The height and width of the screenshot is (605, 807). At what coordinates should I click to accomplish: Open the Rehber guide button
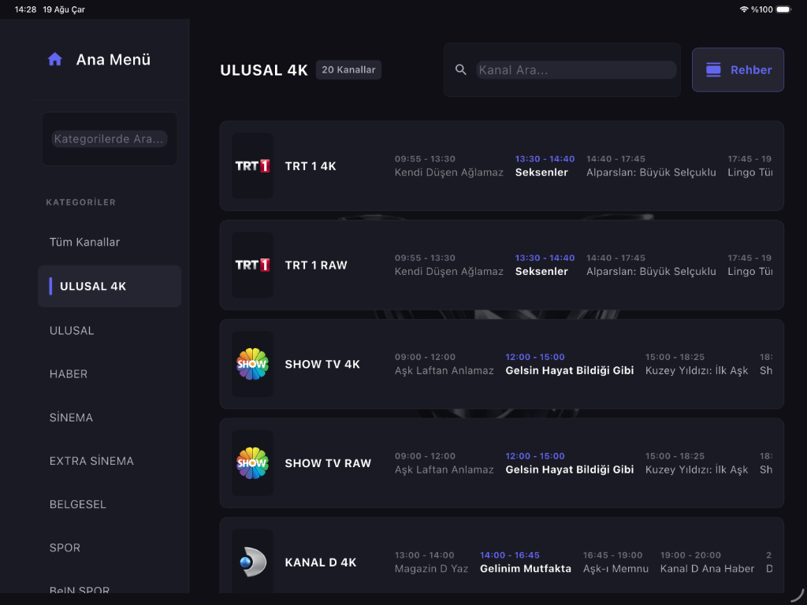click(738, 70)
